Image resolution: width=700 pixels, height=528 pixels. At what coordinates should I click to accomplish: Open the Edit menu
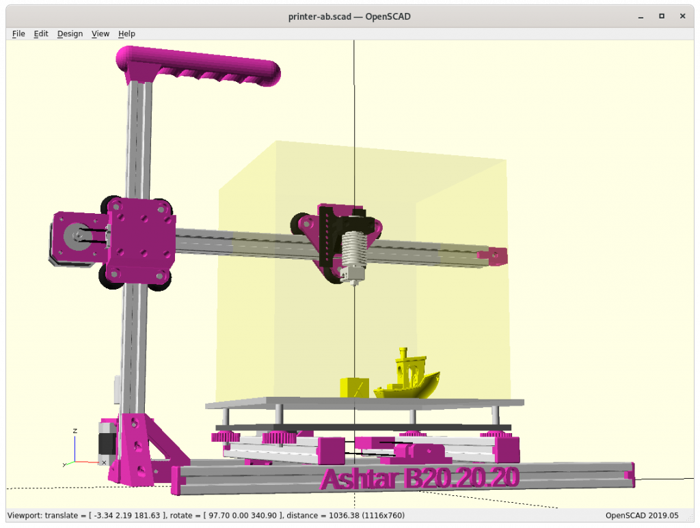click(40, 33)
